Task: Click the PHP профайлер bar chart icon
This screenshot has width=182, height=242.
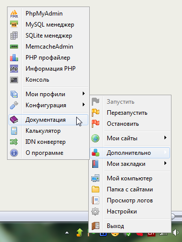Action: click(x=14, y=58)
